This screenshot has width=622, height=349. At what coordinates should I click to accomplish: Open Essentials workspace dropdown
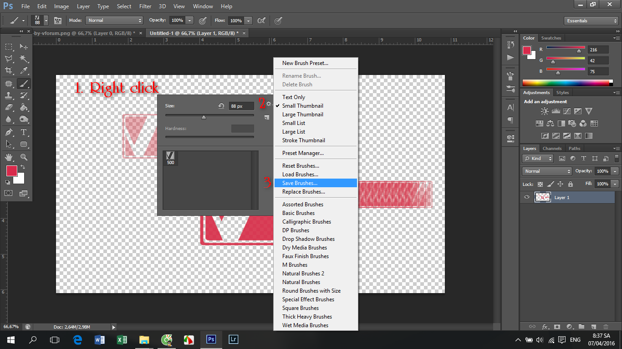coord(591,20)
